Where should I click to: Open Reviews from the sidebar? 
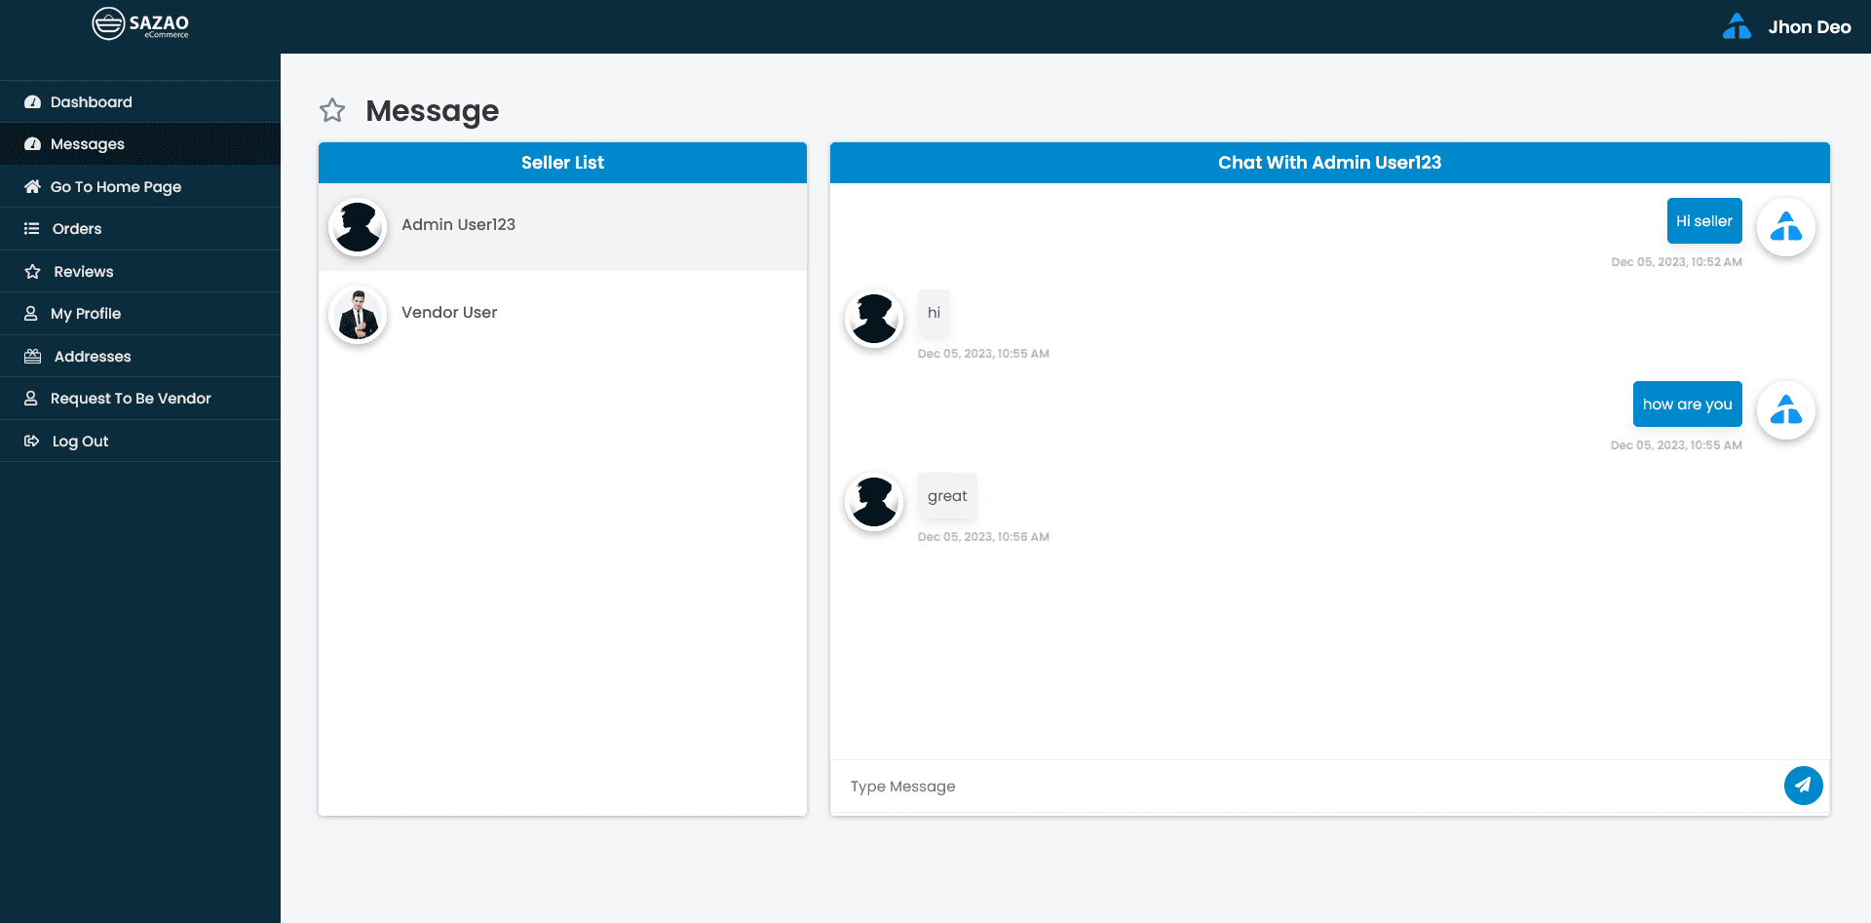click(83, 272)
